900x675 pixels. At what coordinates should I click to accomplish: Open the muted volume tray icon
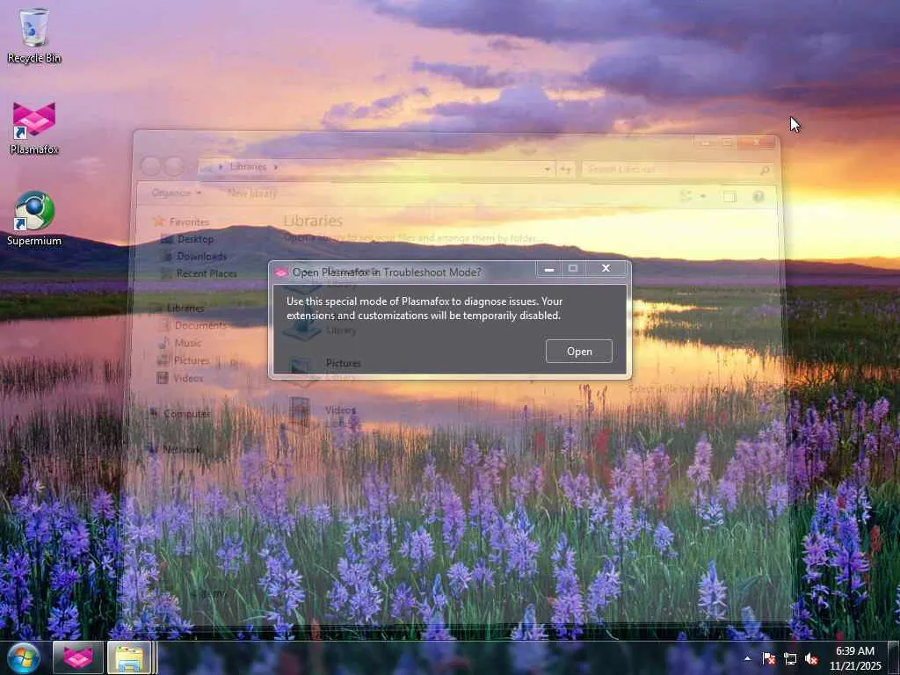(811, 658)
